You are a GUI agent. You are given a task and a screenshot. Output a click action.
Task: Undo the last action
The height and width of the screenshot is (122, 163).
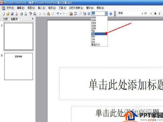click(x=58, y=14)
